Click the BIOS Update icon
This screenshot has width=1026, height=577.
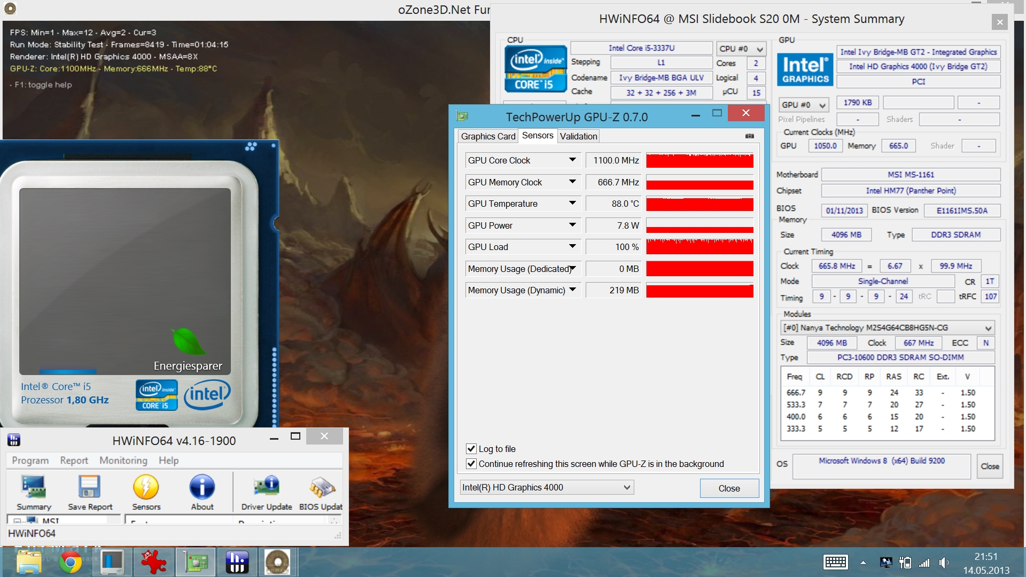pos(321,493)
